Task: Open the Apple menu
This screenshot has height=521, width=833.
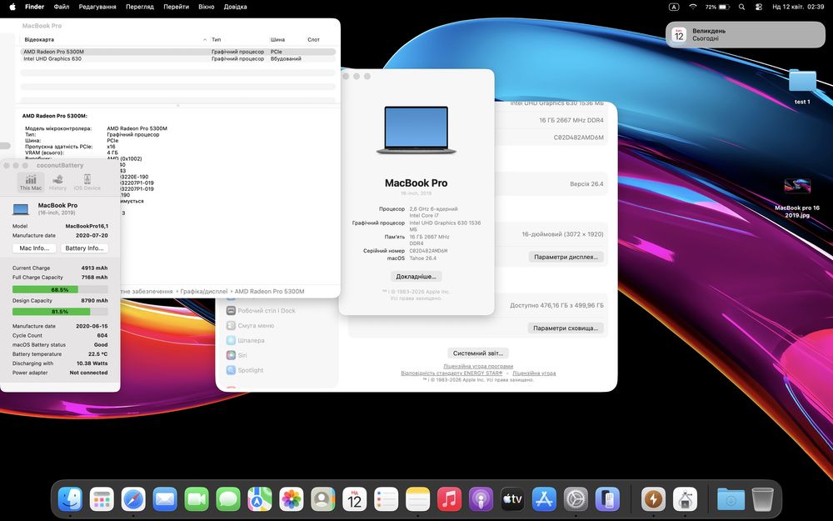Action: click(12, 7)
